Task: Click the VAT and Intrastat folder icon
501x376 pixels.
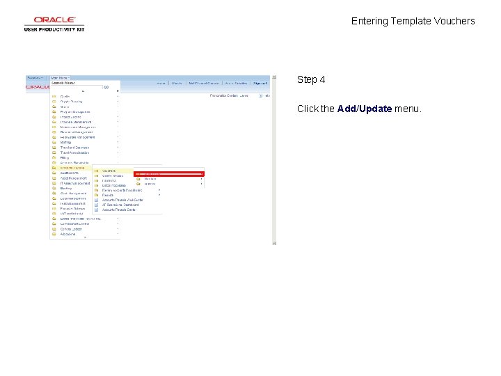Action: pos(54,214)
